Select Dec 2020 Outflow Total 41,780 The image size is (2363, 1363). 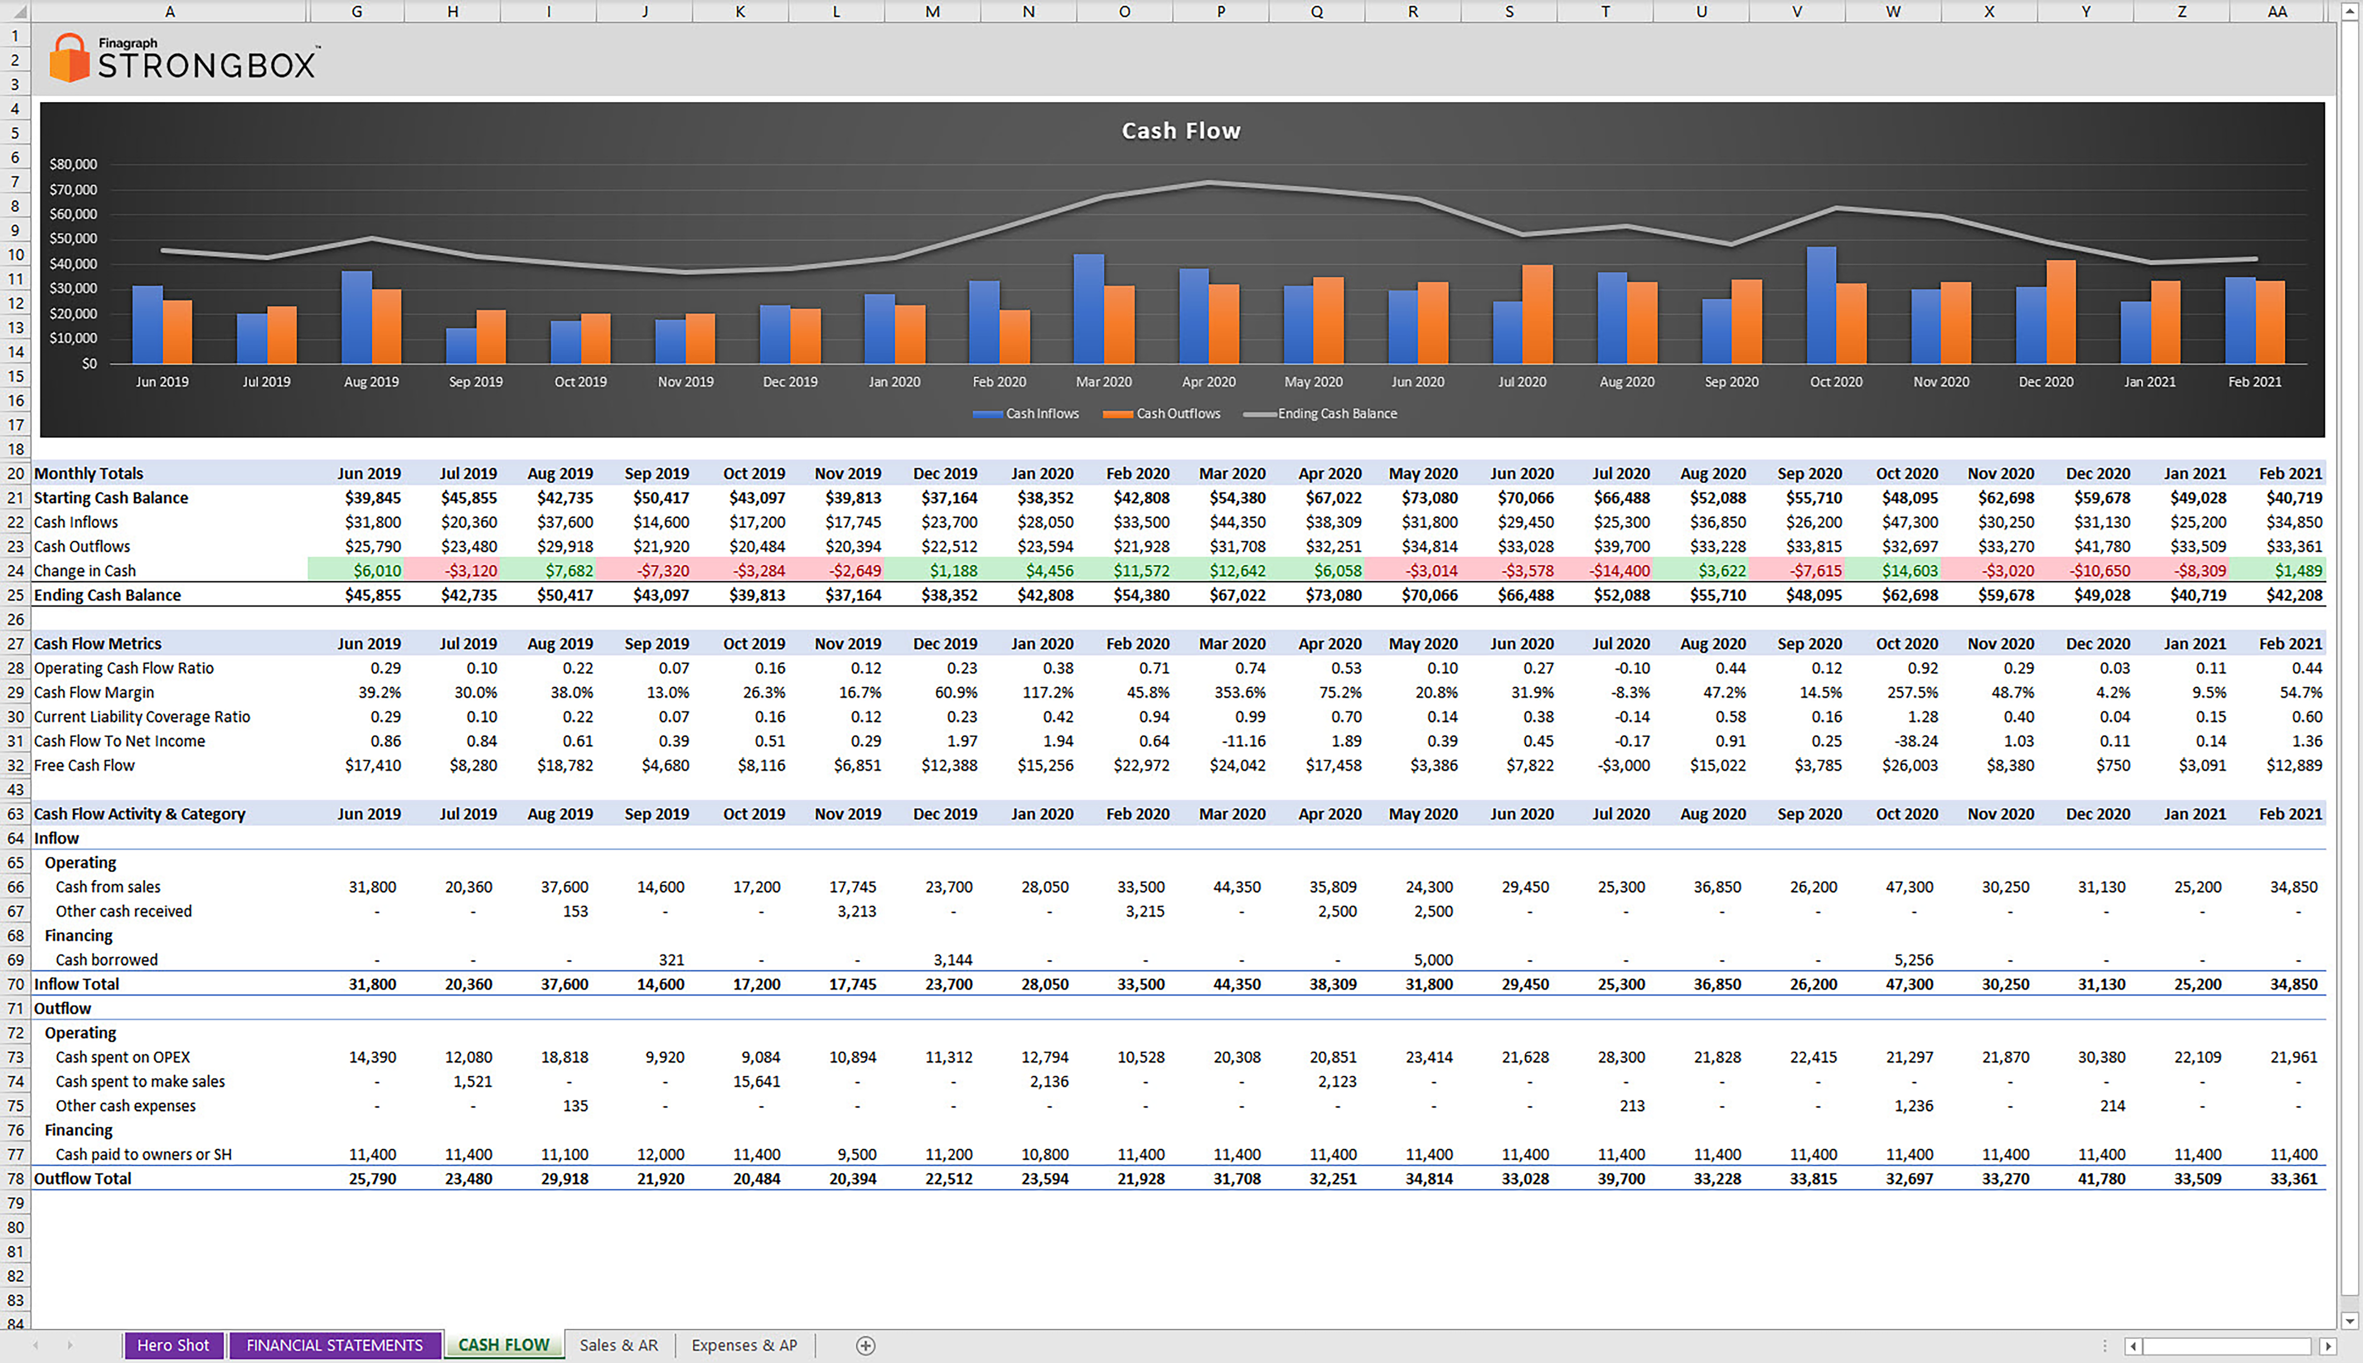(x=2086, y=1179)
